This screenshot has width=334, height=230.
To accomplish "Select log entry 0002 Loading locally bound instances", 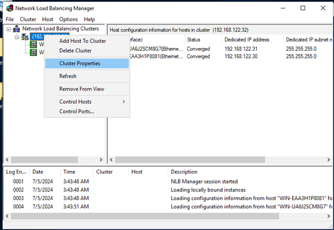I will pos(168,190).
